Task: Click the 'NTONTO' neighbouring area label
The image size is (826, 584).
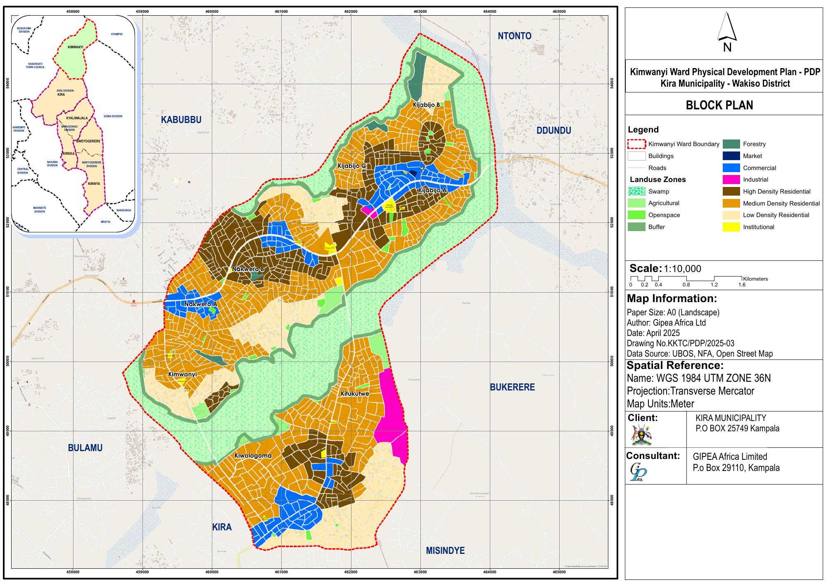Action: pyautogui.click(x=514, y=36)
